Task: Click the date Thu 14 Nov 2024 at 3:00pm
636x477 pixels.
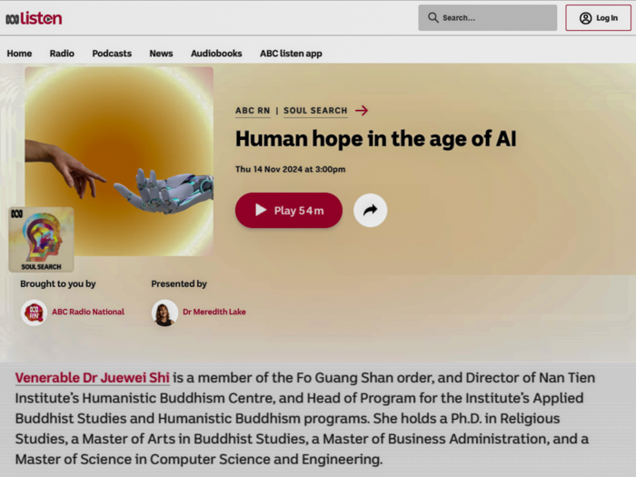Action: [291, 169]
